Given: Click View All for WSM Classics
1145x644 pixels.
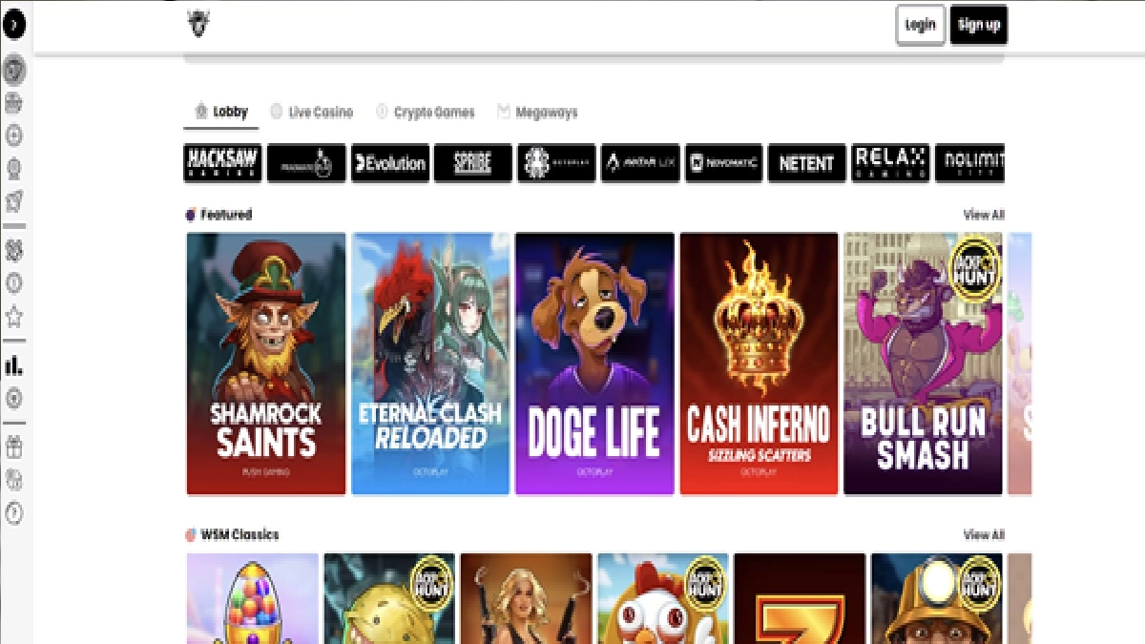Looking at the screenshot, I should (x=983, y=535).
